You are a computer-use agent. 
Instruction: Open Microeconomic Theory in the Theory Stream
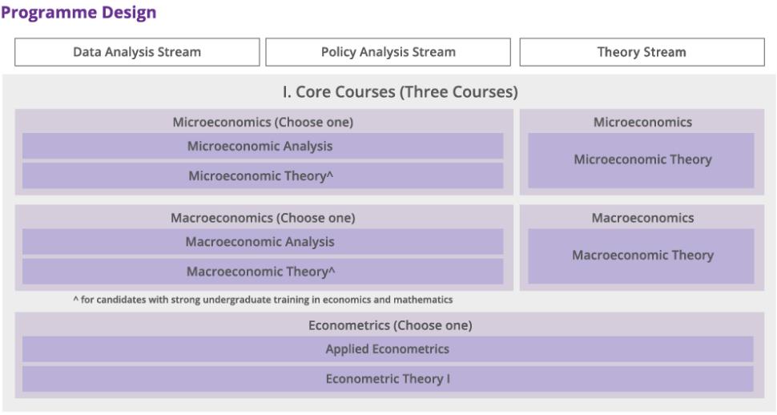(x=642, y=159)
